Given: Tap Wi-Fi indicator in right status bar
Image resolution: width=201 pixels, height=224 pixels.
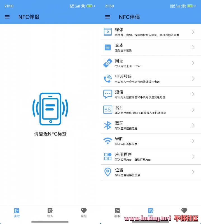Looking at the screenshot, I should coord(184,6).
